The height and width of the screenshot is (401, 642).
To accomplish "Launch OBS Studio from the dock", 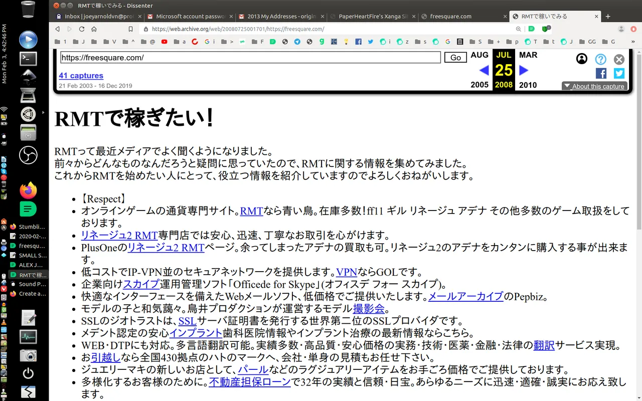I will (x=28, y=155).
